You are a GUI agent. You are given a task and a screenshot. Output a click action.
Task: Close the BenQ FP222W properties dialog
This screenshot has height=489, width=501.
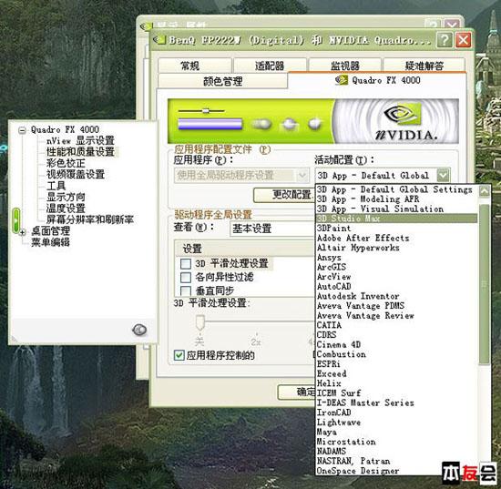point(463,40)
